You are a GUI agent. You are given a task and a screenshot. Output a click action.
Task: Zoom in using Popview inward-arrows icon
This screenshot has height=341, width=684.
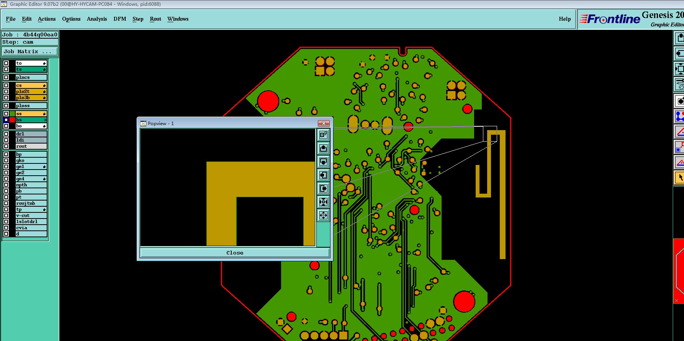(x=324, y=202)
